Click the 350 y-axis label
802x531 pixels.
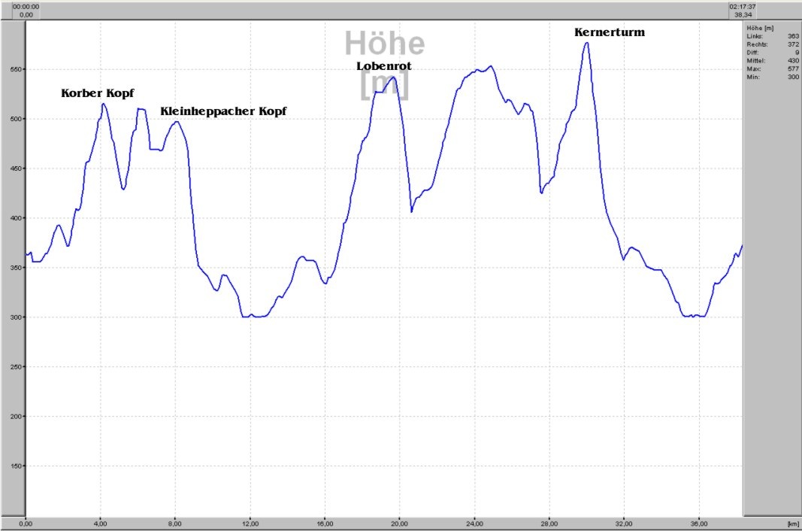click(15, 268)
